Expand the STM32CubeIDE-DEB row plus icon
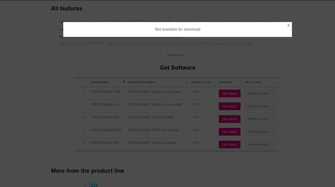Image resolution: width=335 pixels, height=187 pixels. pos(84,92)
